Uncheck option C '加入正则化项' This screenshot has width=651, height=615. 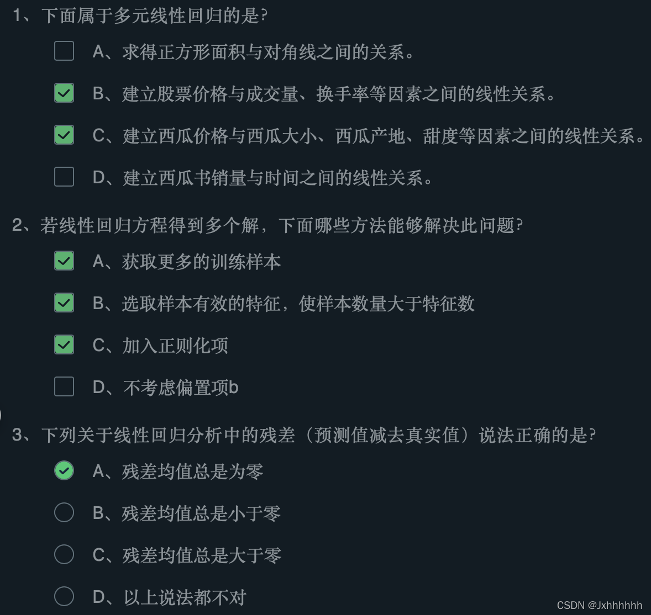click(64, 344)
